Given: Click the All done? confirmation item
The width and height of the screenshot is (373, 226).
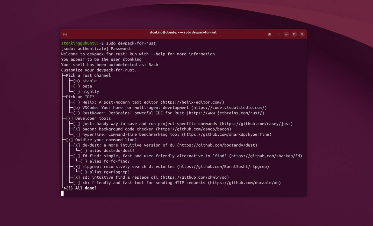Looking at the screenshot, I should 81,188.
